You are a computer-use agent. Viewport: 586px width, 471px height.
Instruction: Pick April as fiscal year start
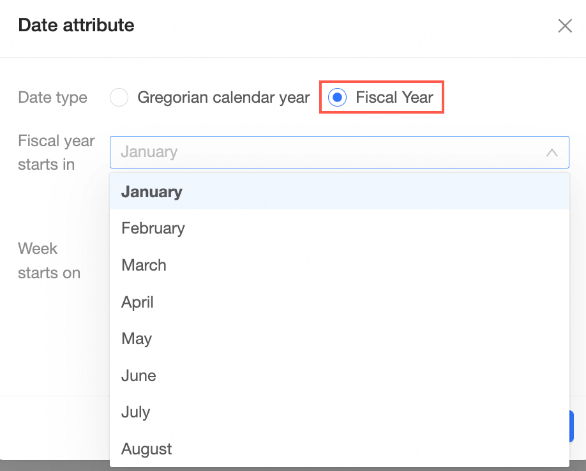coord(137,302)
